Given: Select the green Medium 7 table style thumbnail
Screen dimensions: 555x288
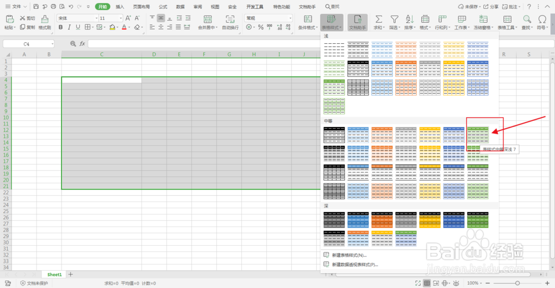Looking at the screenshot, I should click(477, 135).
